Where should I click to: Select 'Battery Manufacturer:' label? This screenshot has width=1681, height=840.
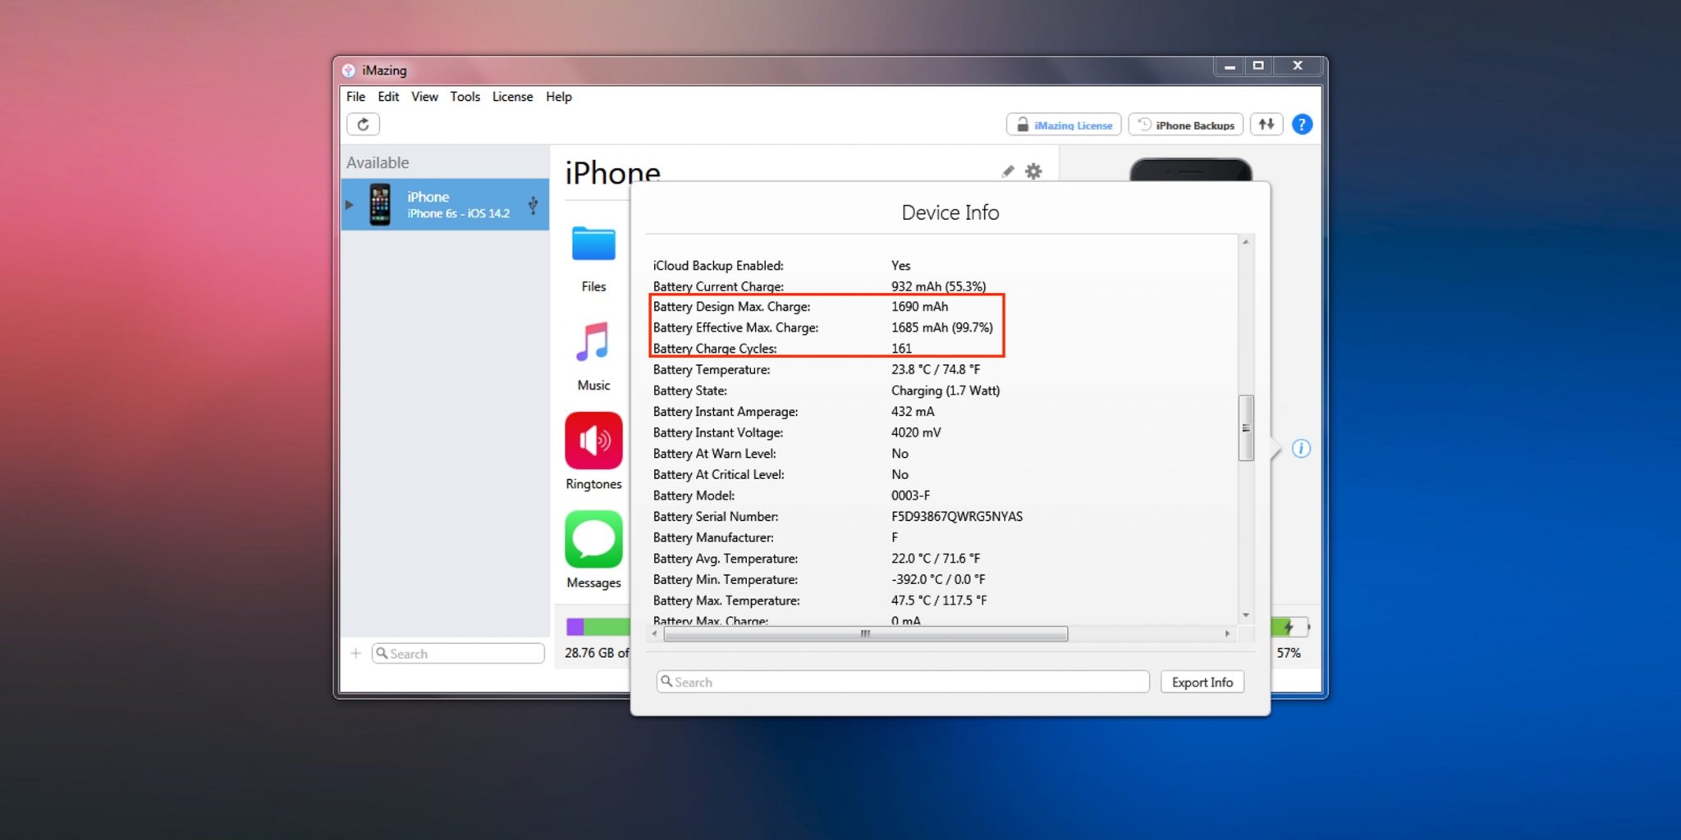[713, 538]
